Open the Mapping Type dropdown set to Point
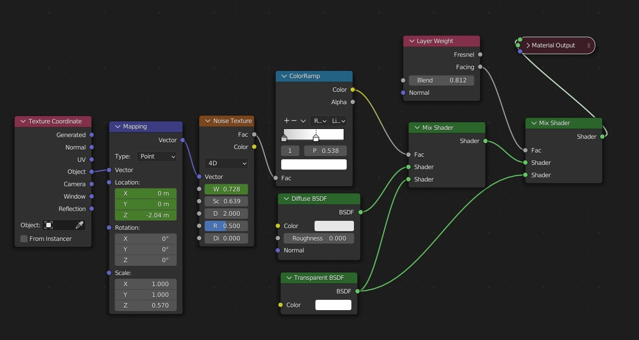This screenshot has height=340, width=639. point(157,156)
